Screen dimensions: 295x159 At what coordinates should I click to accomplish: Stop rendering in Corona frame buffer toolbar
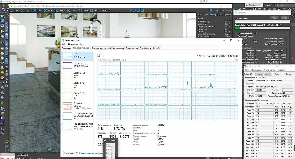click(214, 10)
